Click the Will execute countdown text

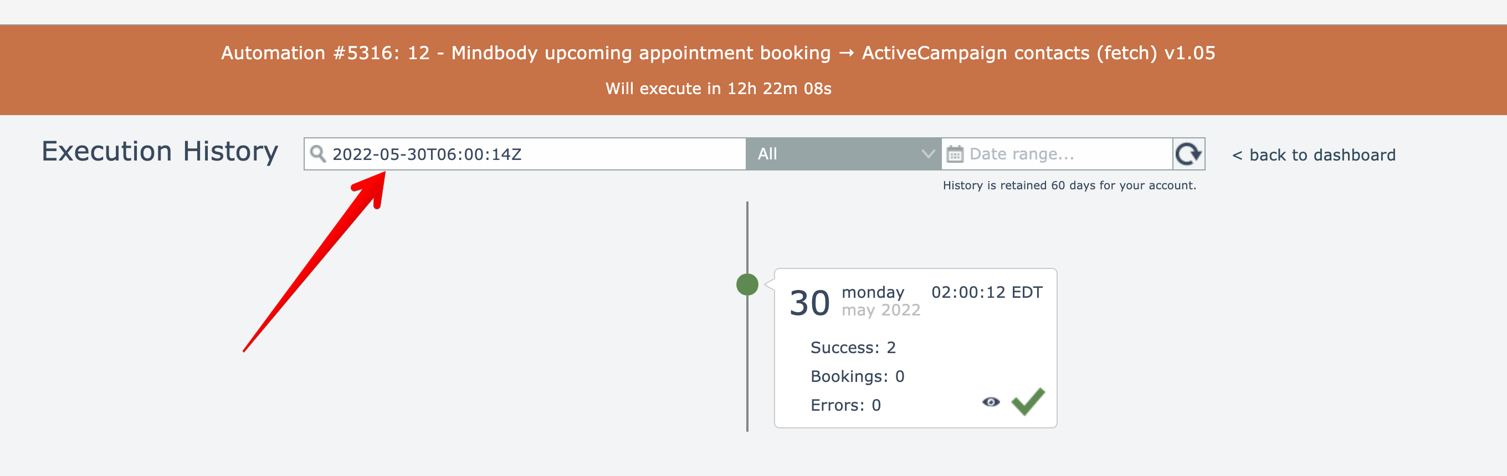click(718, 89)
